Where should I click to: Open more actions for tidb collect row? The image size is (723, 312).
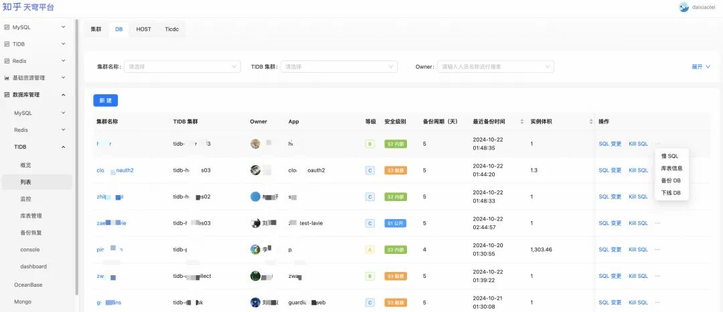coord(657,276)
